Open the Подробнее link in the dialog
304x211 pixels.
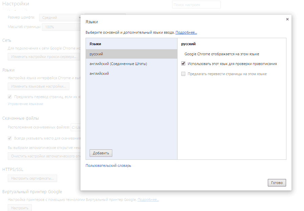[x=186, y=32]
